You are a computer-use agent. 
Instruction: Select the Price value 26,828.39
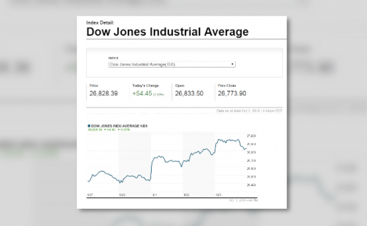click(x=104, y=94)
